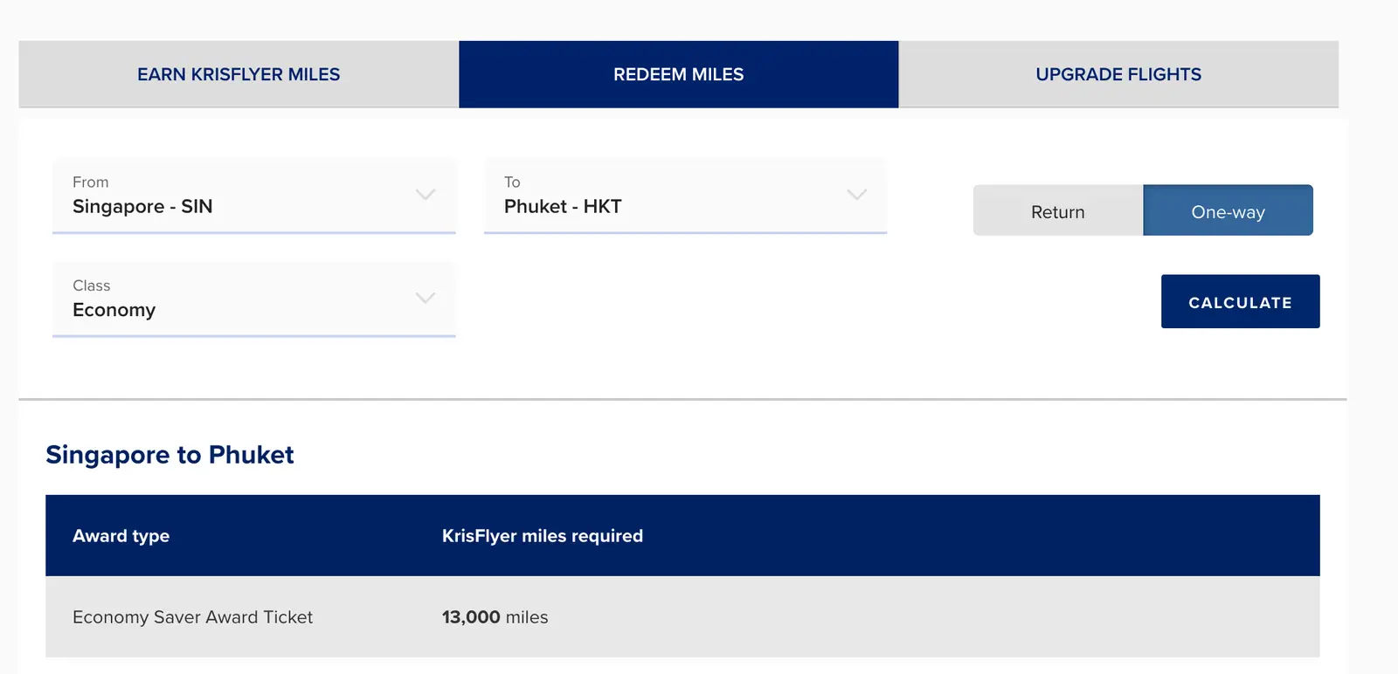Image resolution: width=1398 pixels, height=674 pixels.
Task: Expand the Economy class selector
Action: coord(254,299)
